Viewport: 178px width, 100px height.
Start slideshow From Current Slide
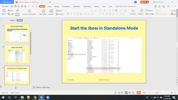point(29,11)
